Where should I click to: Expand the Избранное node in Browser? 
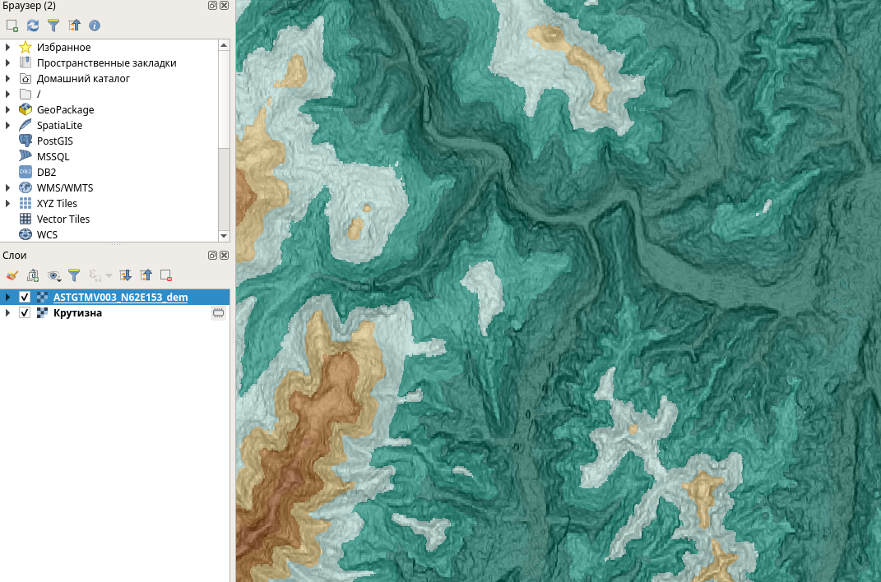click(7, 48)
